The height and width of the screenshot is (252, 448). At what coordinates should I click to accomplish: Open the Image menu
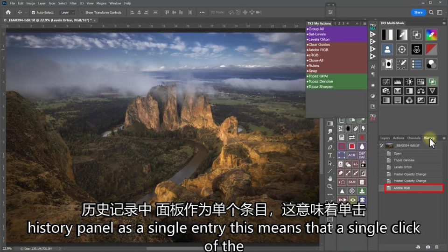coord(31,3)
